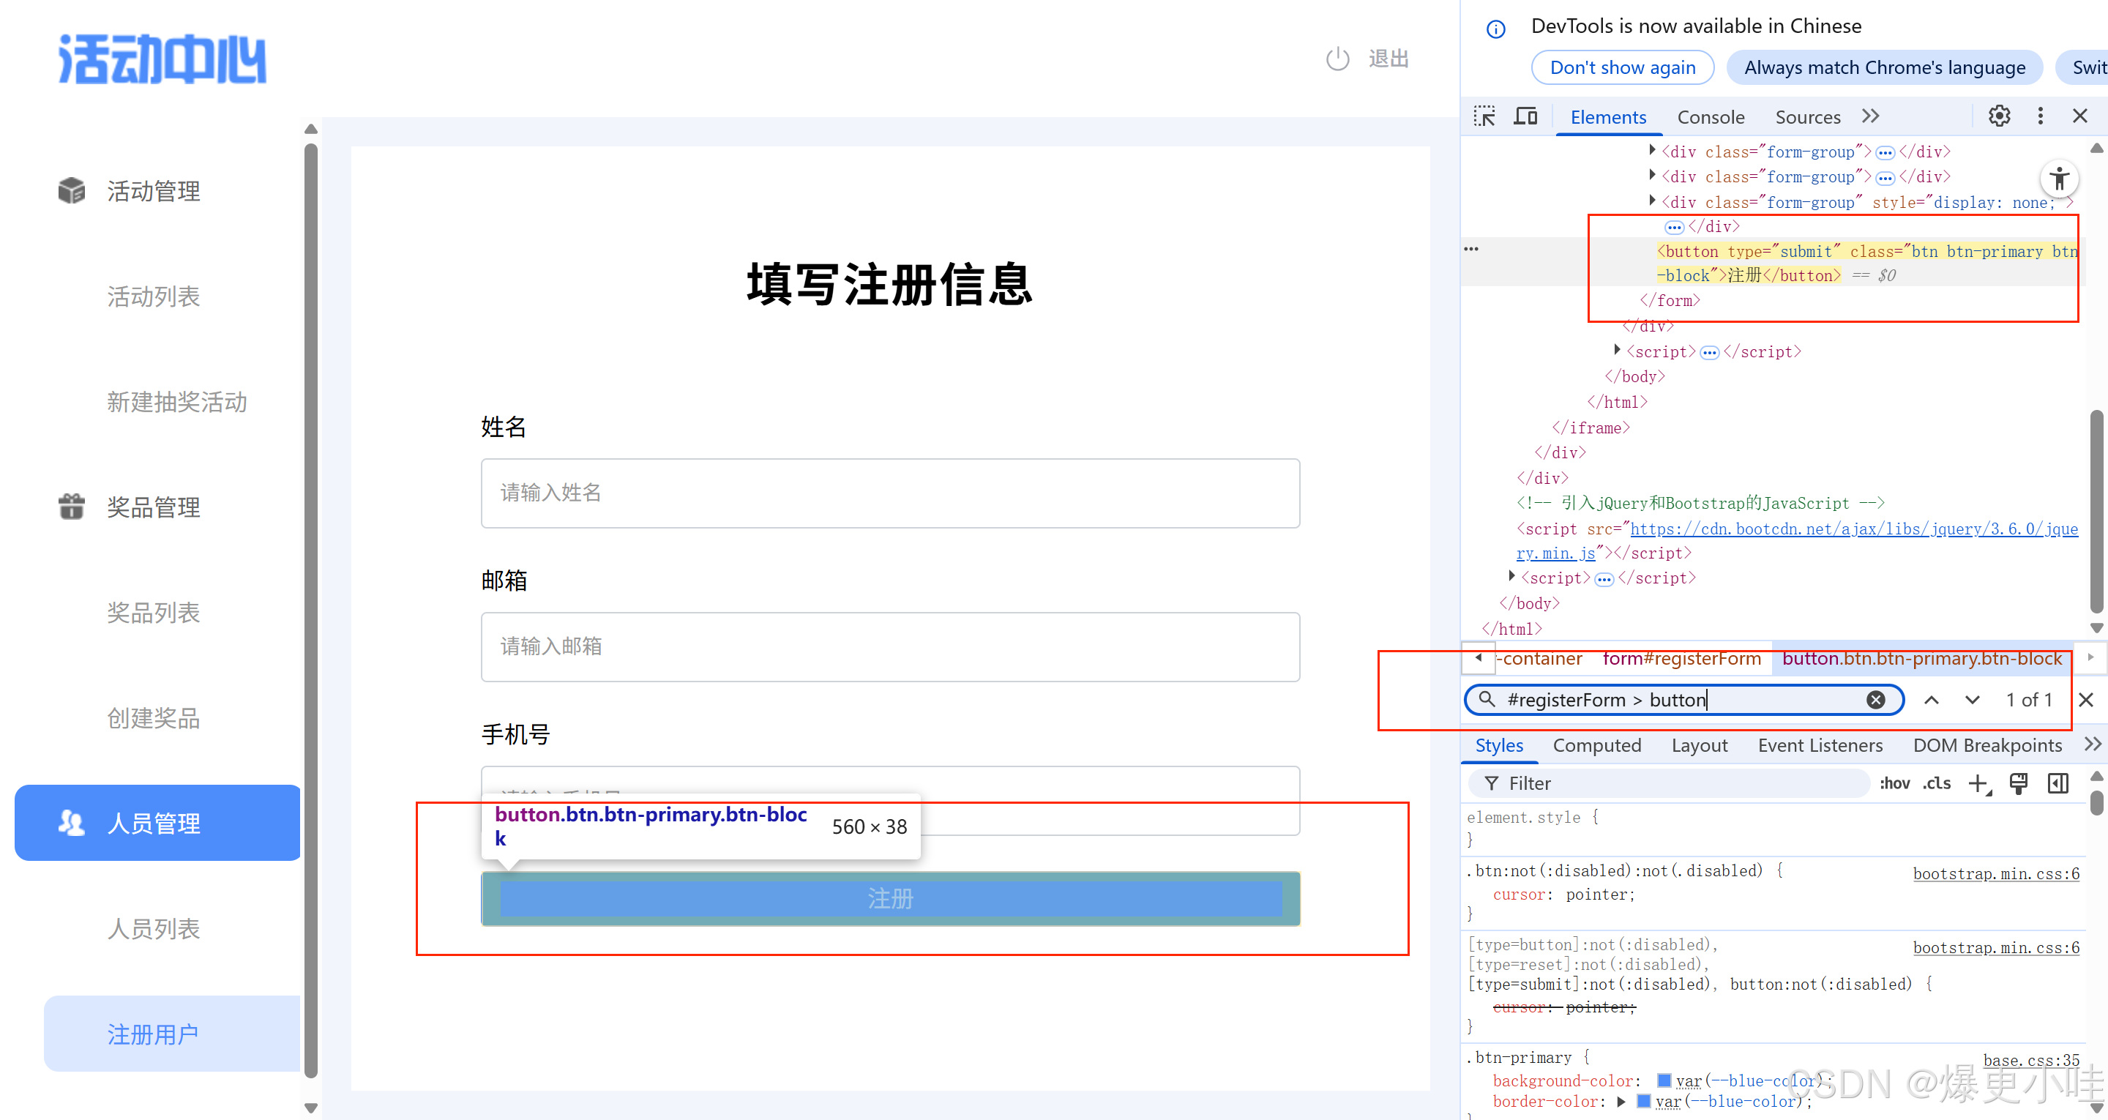The image size is (2108, 1120).
Task: Toggle the :hov element state panel
Action: (1894, 783)
